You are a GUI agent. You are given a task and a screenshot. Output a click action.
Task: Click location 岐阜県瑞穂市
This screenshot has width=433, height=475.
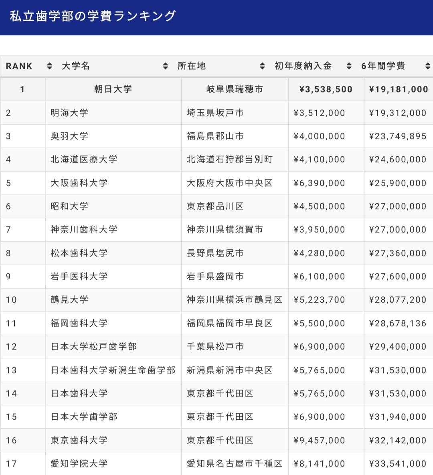point(235,89)
